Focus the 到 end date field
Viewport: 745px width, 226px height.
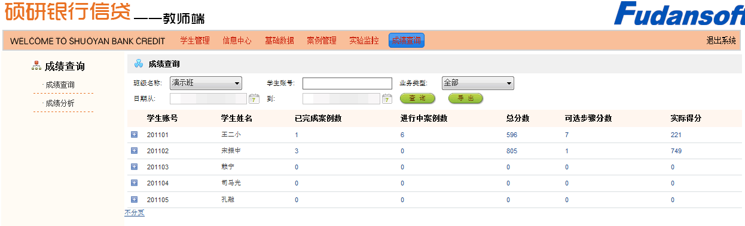341,98
